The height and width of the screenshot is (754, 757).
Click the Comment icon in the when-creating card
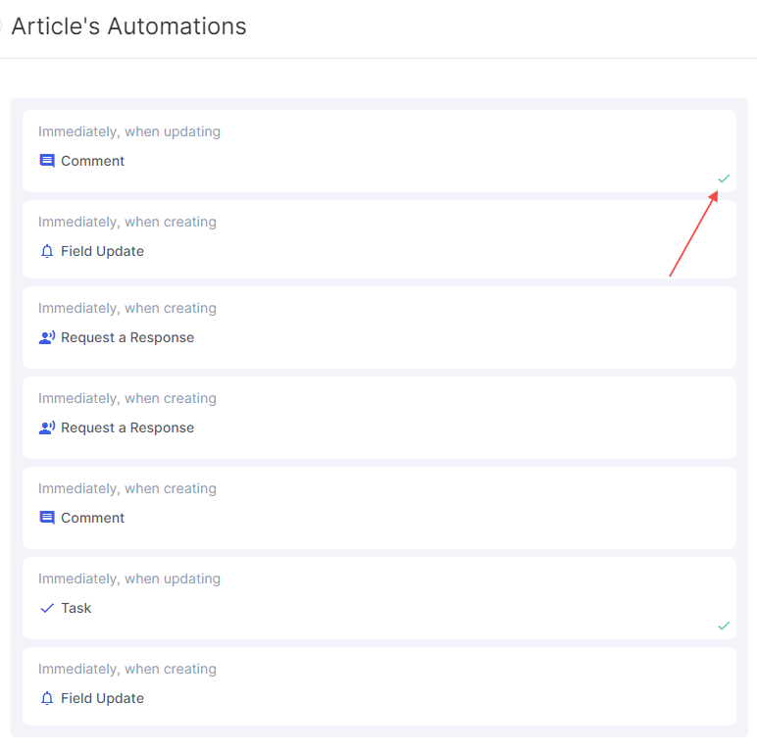(x=47, y=518)
